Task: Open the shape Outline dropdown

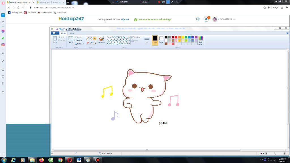Action: (x=137, y=37)
